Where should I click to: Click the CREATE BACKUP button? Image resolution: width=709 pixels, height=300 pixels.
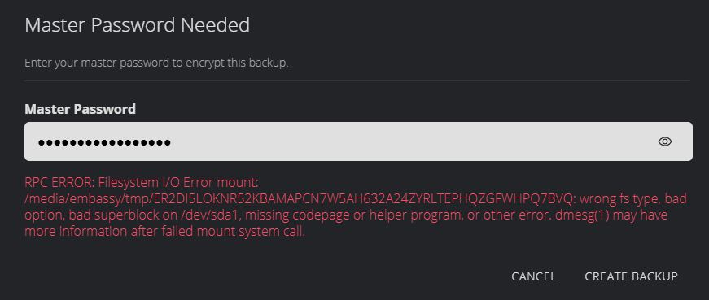(x=631, y=276)
